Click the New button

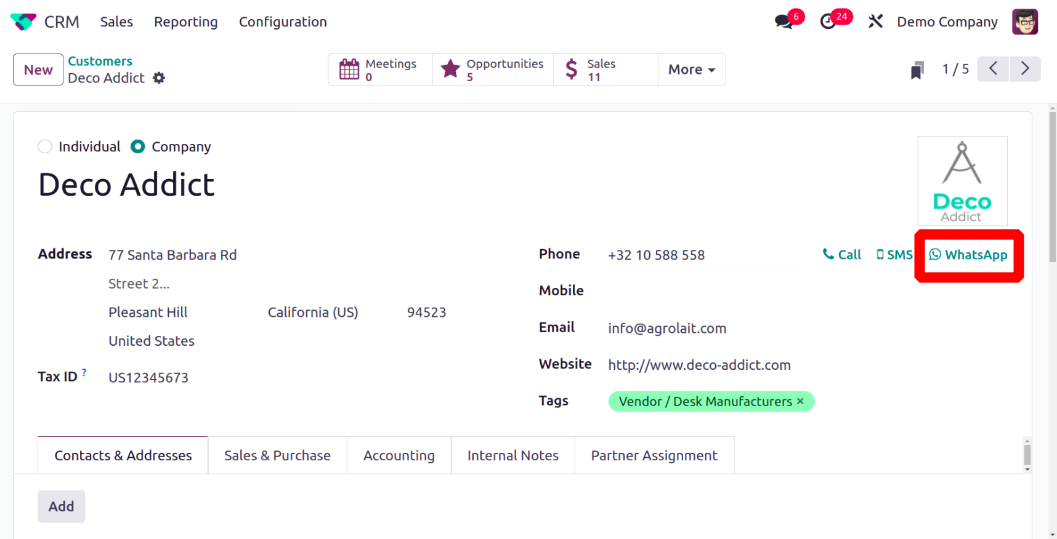38,70
